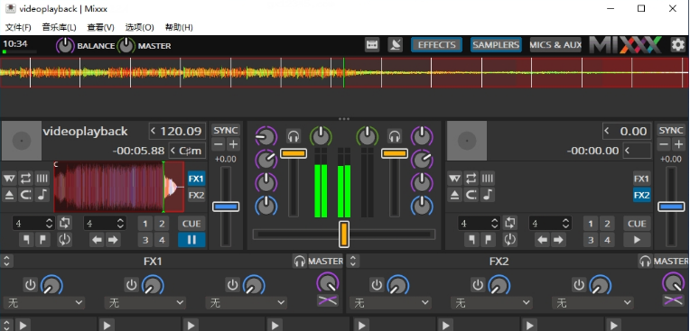Enable first effect power in FX1
690x331 pixels.
[x=30, y=285]
